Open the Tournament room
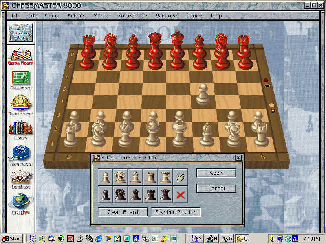Image resolution: width=326 pixels, height=244 pixels. (21, 105)
